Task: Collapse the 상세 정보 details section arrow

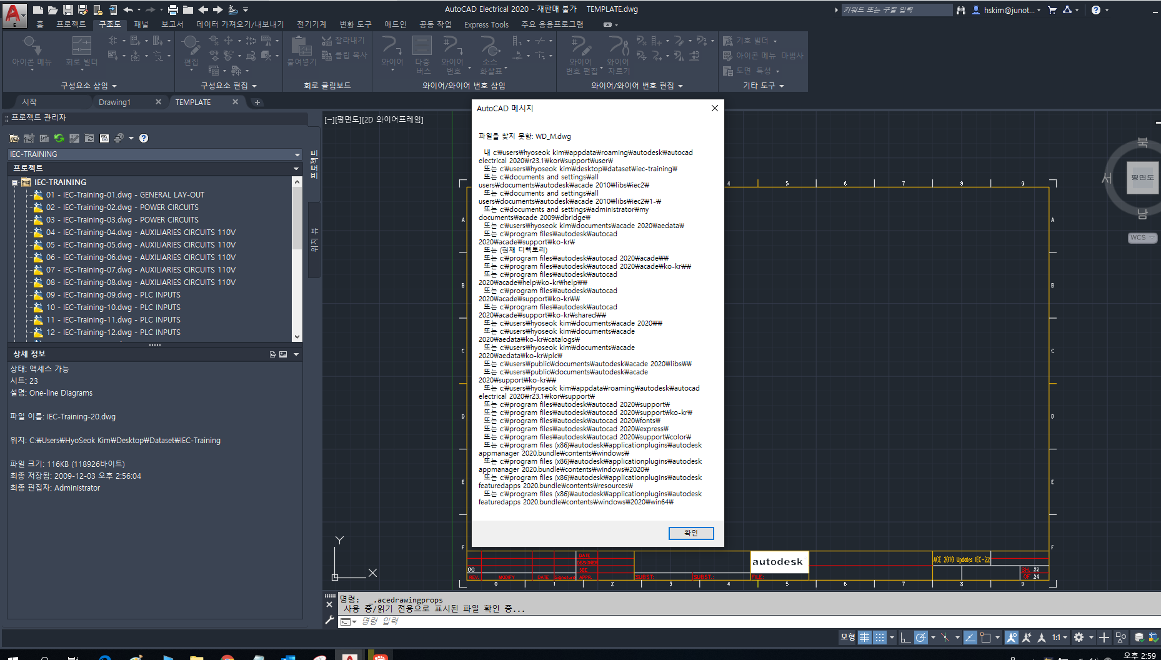Action: coord(296,354)
